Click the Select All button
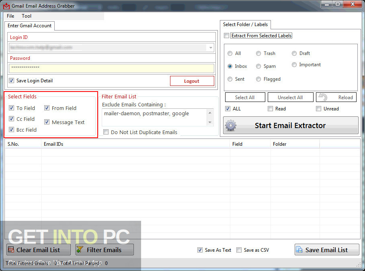This screenshot has width=365, height=271. tap(245, 98)
